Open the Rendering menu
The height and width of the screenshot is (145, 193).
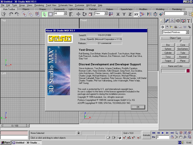39,5
